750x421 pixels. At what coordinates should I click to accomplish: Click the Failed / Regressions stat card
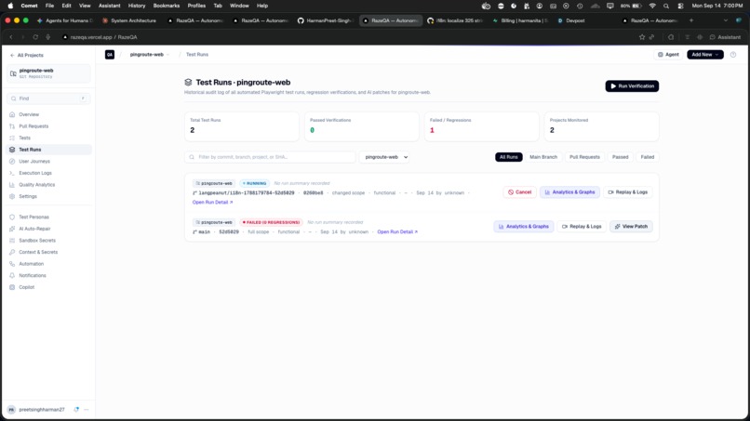481,126
